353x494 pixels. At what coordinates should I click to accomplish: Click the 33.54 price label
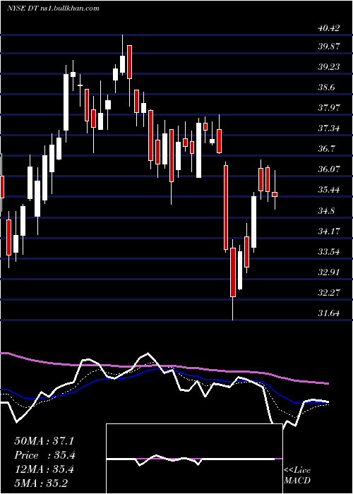[x=329, y=252]
